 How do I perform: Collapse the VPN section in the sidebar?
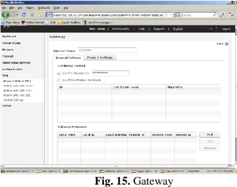(5, 76)
